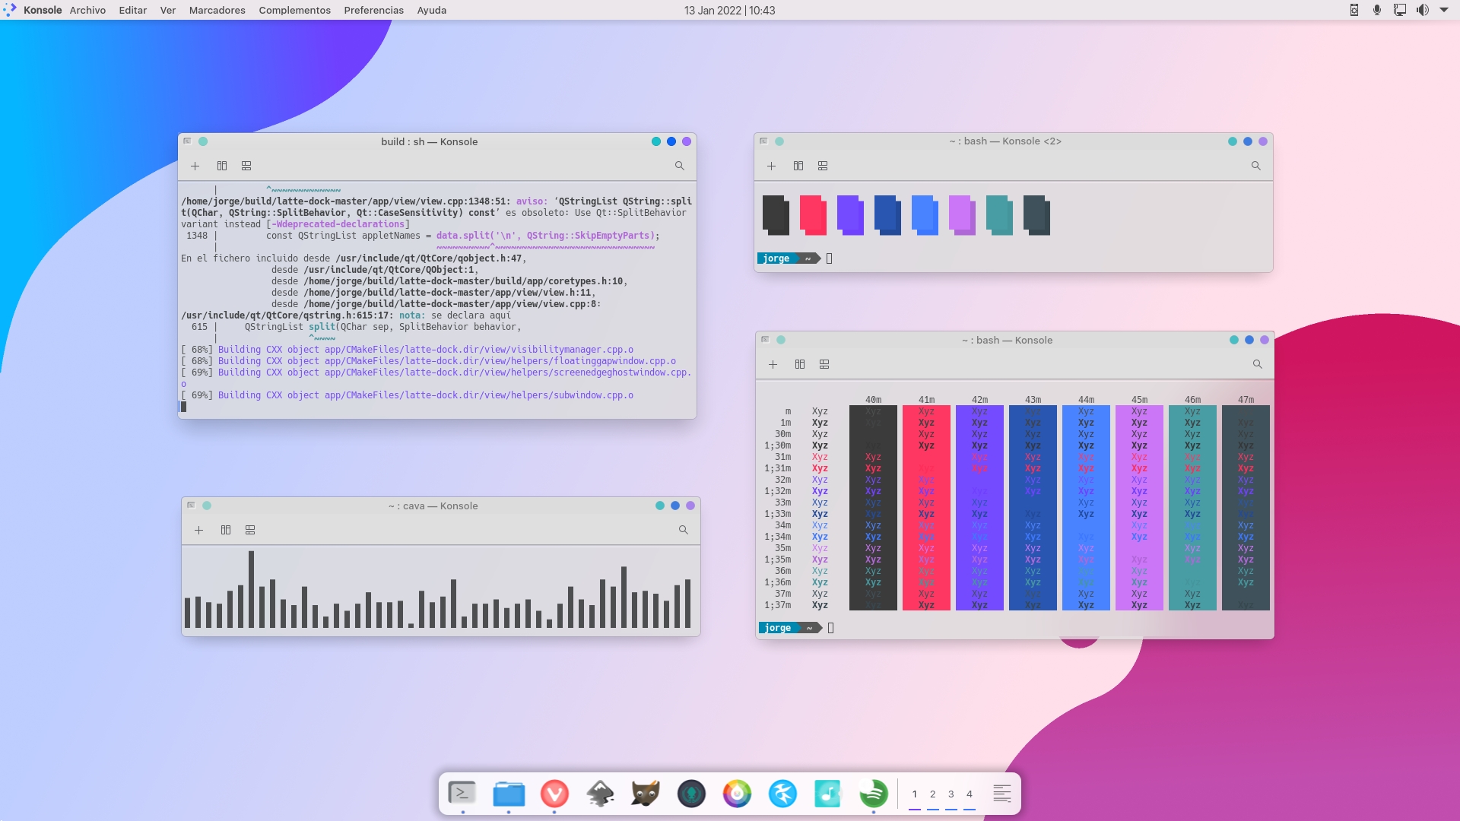Split view left/right in Konsole <2> window

tap(798, 166)
